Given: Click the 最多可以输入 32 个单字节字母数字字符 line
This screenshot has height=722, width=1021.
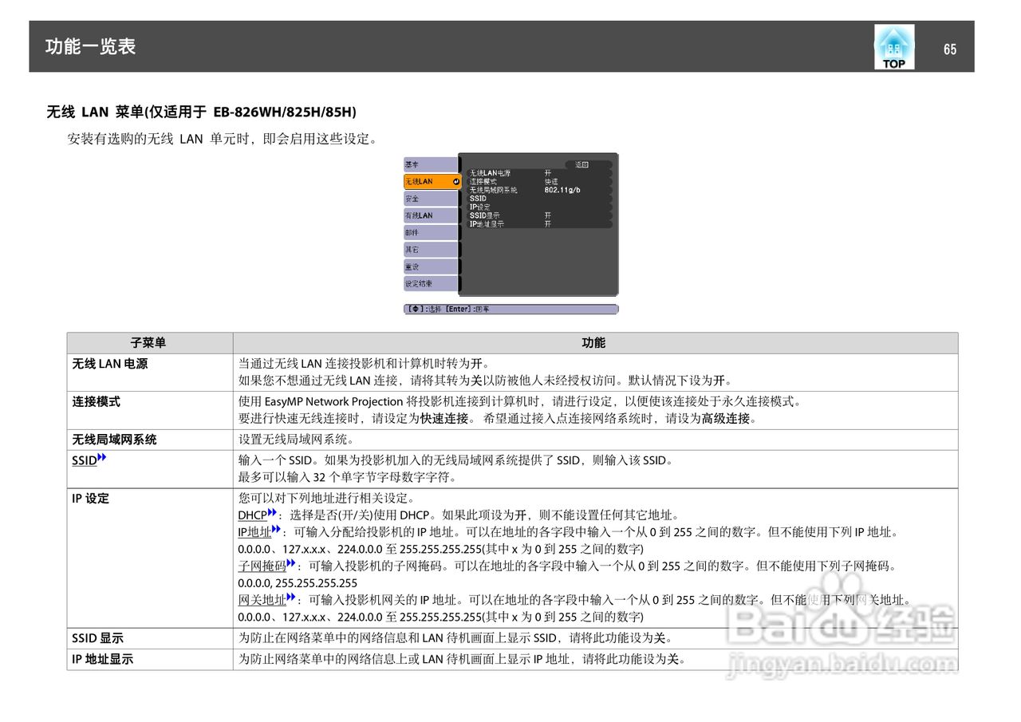Looking at the screenshot, I should pos(347,478).
